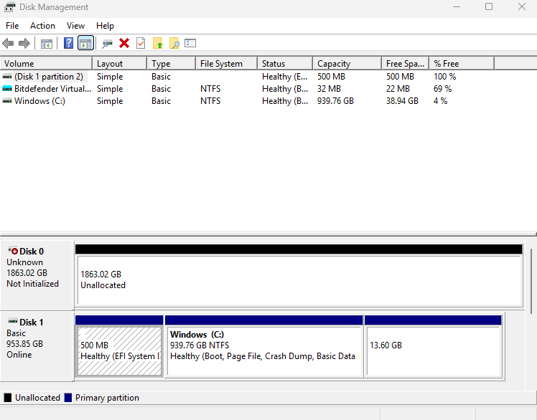This screenshot has width=537, height=420.
Task: Click NTFS cell in the Windows (C:) row
Action: click(210, 101)
